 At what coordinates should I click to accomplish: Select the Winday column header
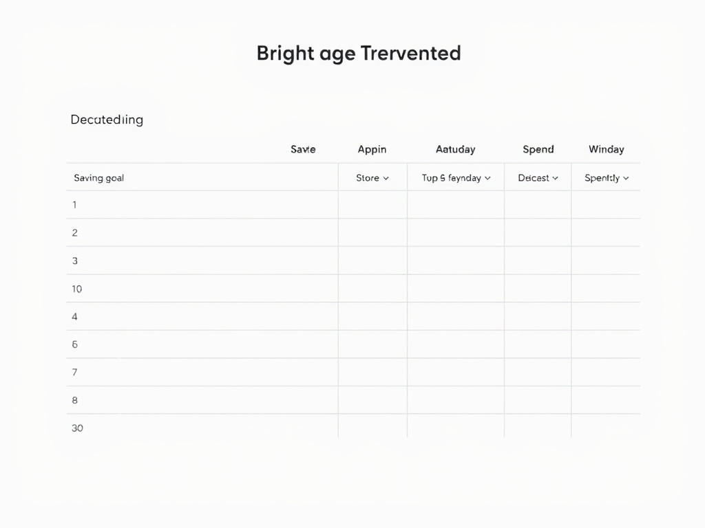[x=606, y=149]
